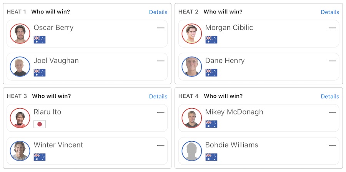Open Details for Heat 2
This screenshot has width=346, height=172.
pyautogui.click(x=330, y=12)
